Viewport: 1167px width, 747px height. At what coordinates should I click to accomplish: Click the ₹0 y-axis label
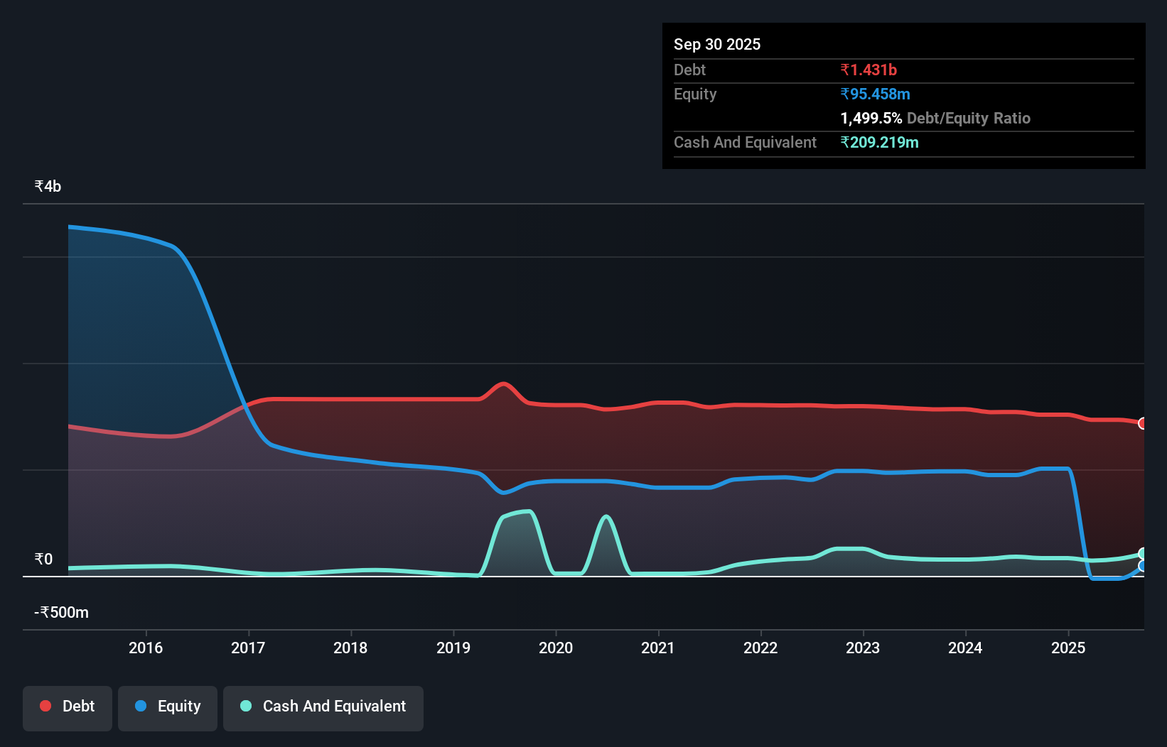pyautogui.click(x=43, y=559)
